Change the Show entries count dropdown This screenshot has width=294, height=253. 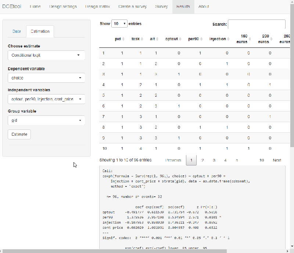click(119, 24)
